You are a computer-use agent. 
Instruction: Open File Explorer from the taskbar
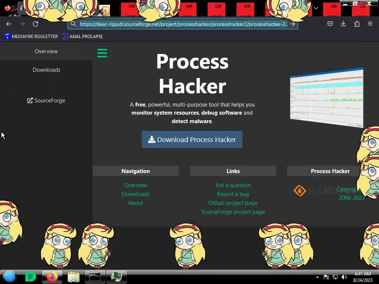[74, 277]
